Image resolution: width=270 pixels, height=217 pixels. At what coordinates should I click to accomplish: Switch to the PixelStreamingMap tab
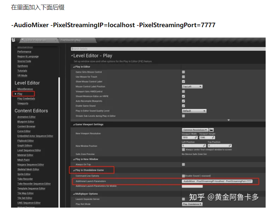pyautogui.click(x=70, y=40)
